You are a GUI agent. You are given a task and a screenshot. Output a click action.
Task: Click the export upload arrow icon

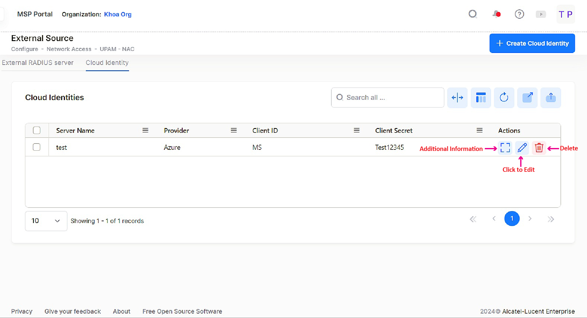click(x=551, y=98)
